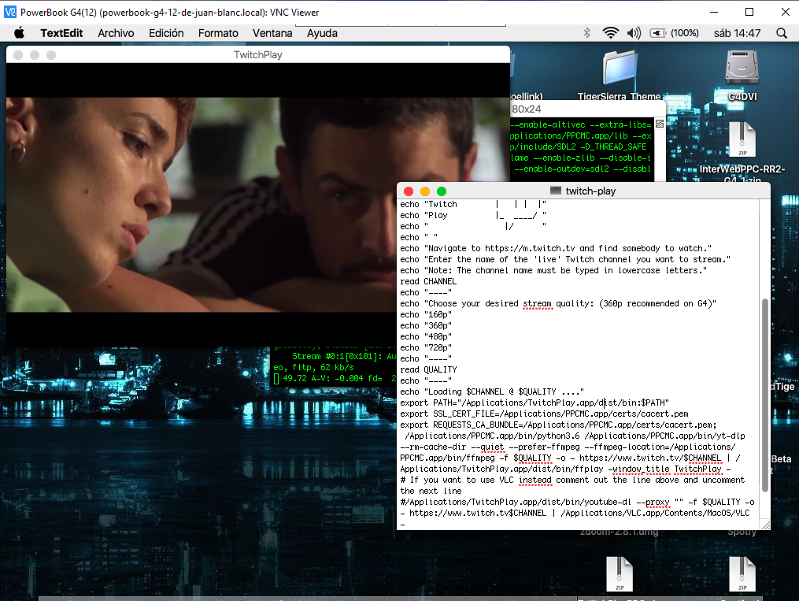Open the Archivo menu

coord(116,33)
